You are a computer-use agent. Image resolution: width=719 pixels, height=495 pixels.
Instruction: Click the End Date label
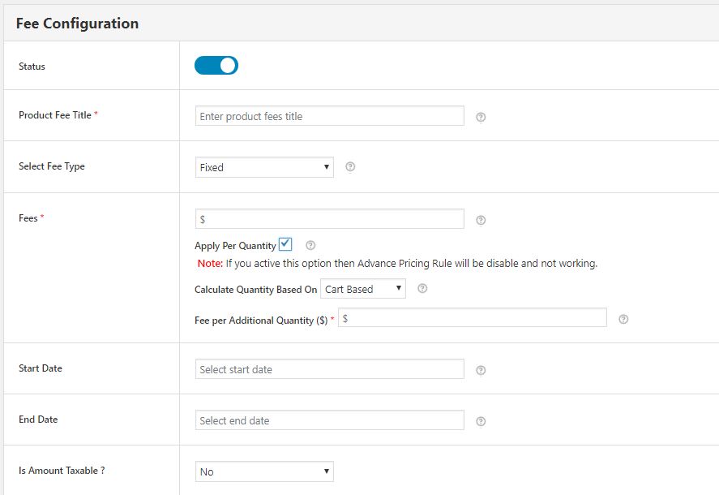point(38,420)
